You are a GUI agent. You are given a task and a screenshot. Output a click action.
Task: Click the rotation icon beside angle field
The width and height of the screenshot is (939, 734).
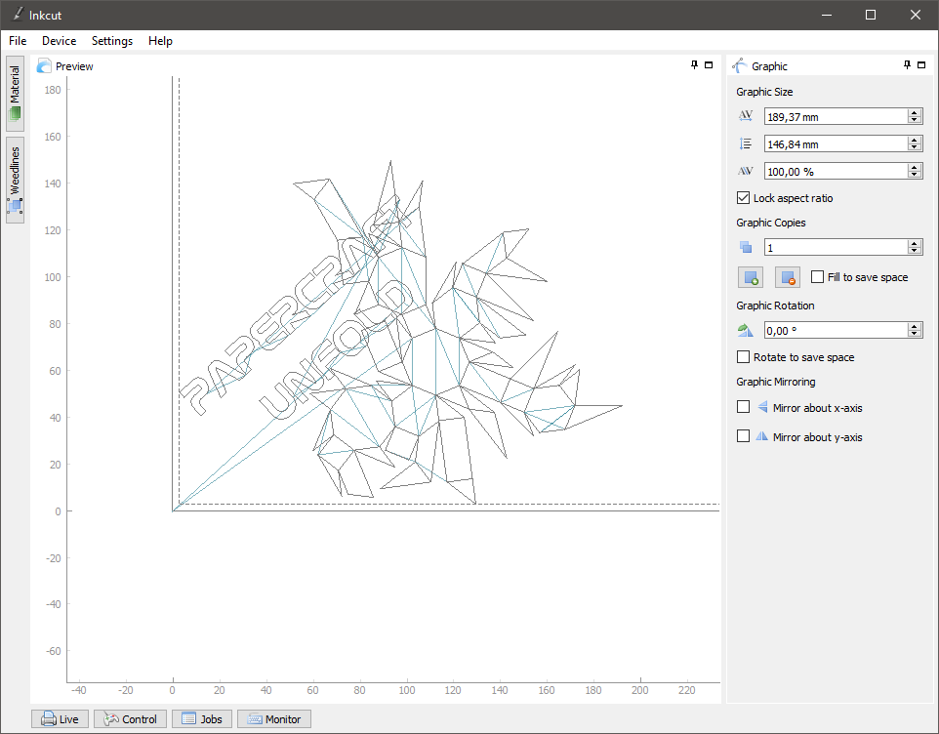coord(746,330)
